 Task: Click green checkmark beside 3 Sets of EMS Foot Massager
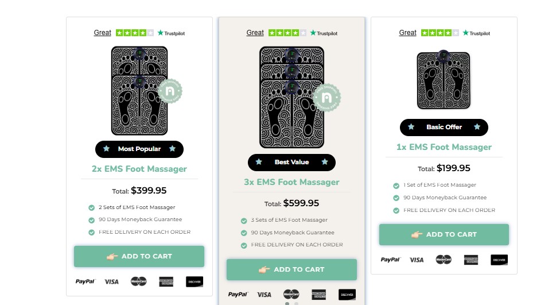[x=244, y=221]
